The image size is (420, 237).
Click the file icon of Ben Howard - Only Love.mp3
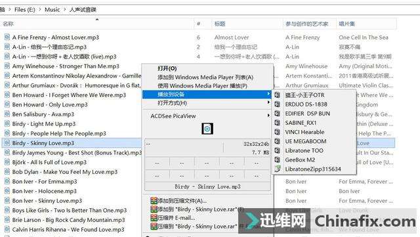point(7,104)
